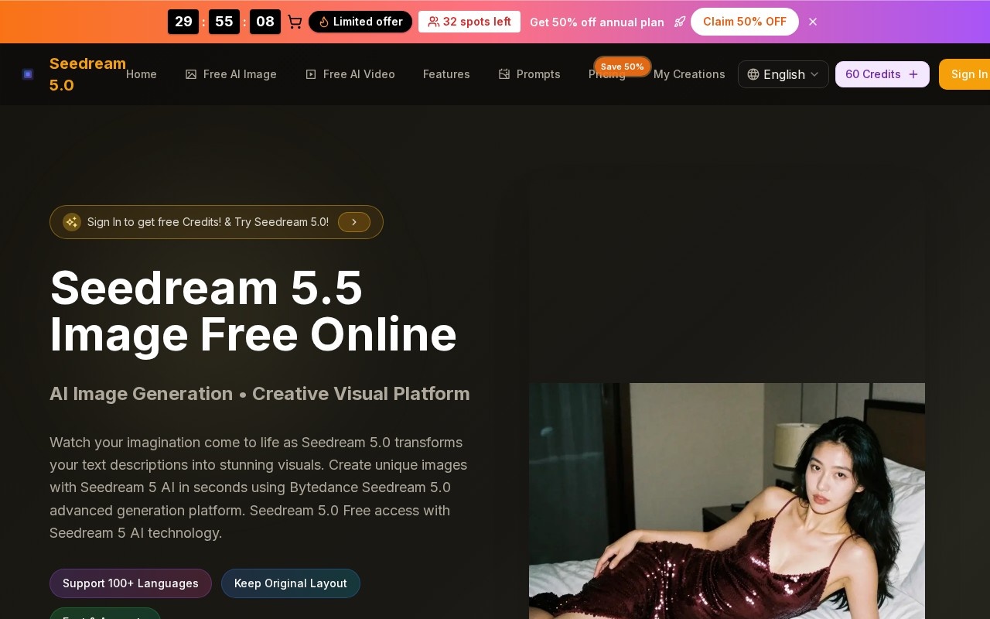Select the Keep Original Layout tag

[x=291, y=583]
